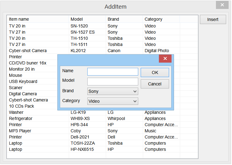Confirm with the OK button
232x165 pixels.
tap(155, 72)
